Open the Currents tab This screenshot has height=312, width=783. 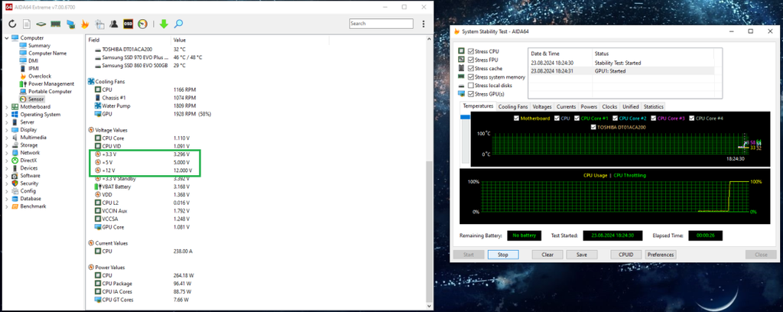566,106
